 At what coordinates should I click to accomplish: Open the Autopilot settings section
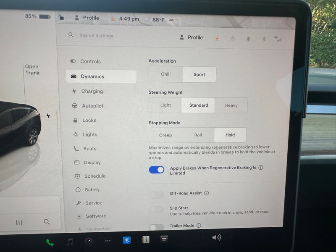(x=92, y=106)
